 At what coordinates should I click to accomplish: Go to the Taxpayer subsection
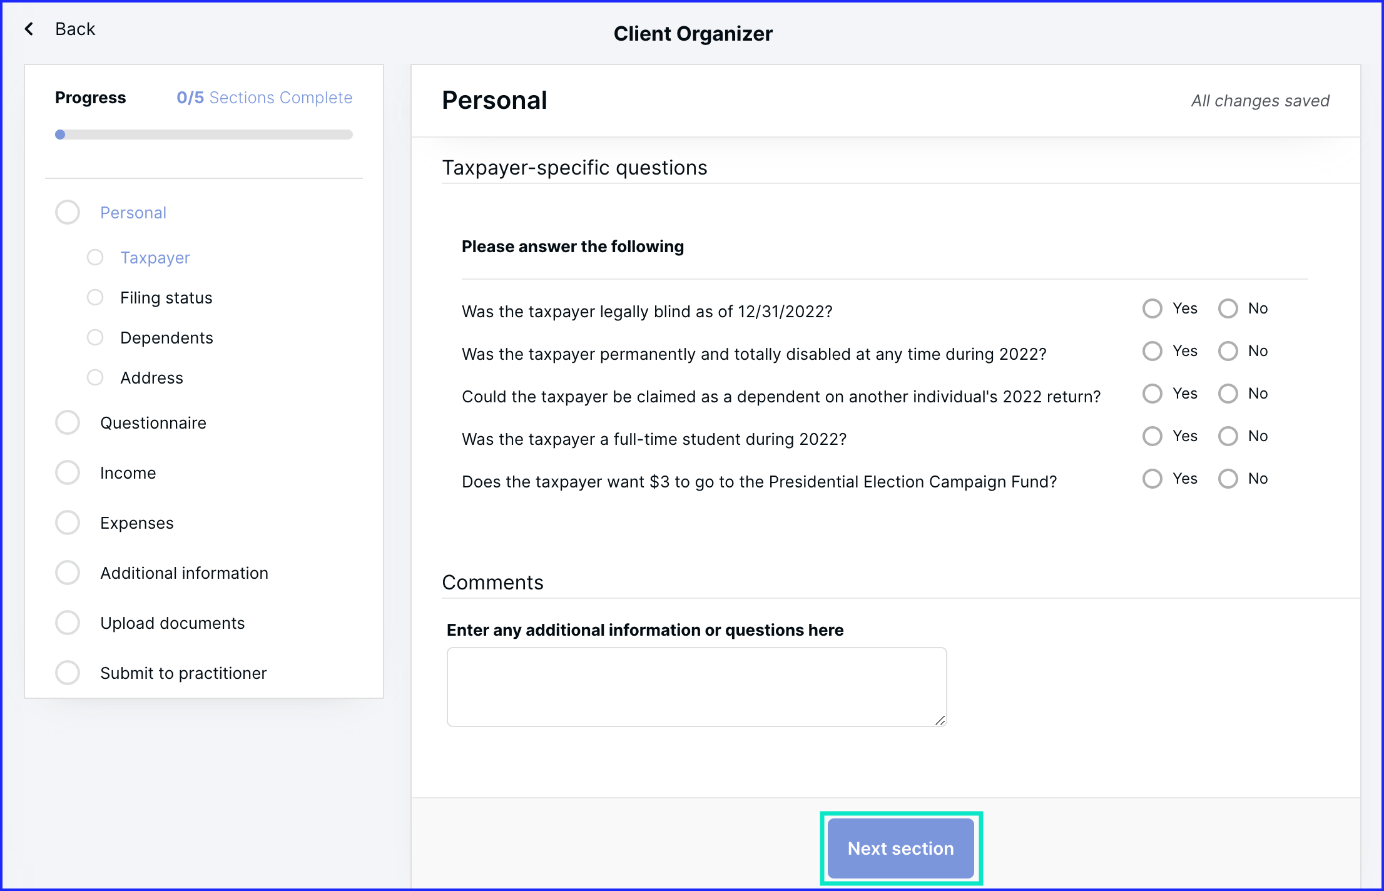(155, 258)
